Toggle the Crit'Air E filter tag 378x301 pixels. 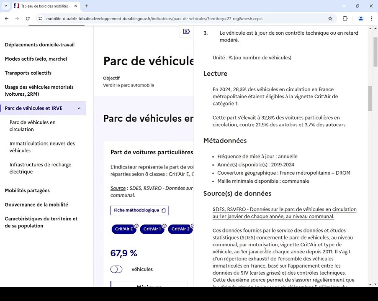click(x=124, y=229)
